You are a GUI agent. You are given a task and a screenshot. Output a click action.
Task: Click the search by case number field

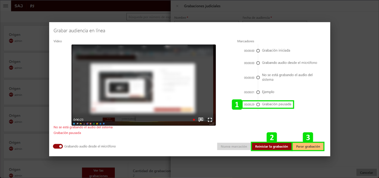[x=149, y=17]
